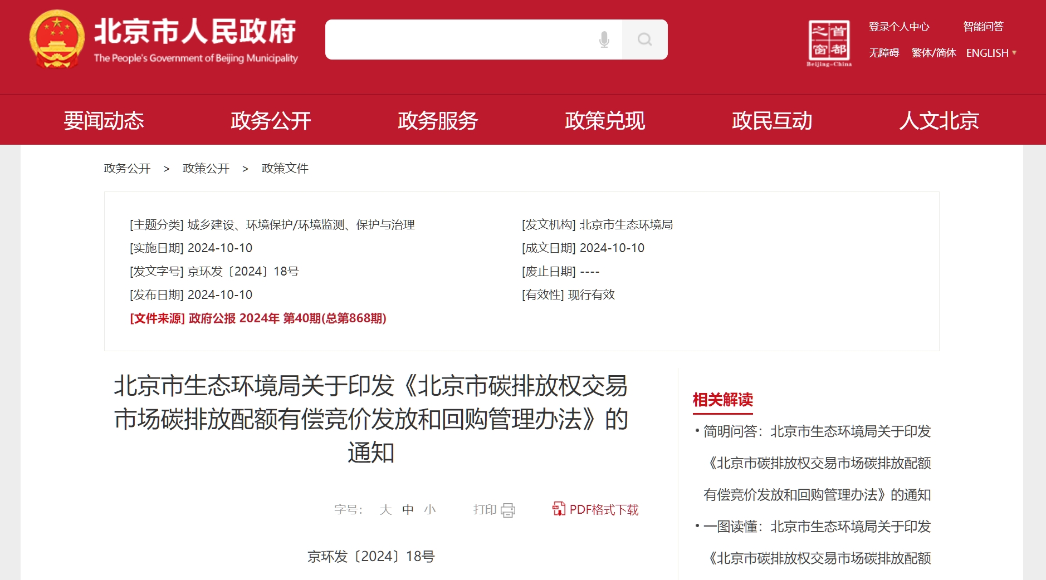Viewport: 1046px width, 580px height.
Task: Open the 智能问答 link
Action: click(x=983, y=27)
